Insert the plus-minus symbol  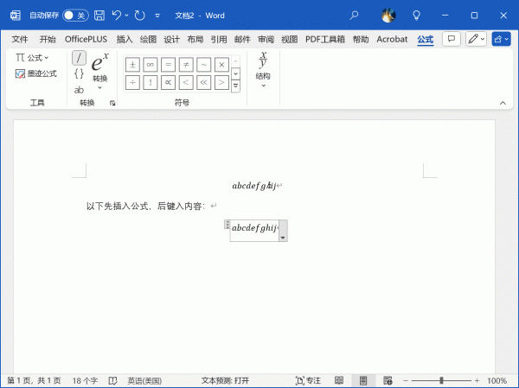[132, 65]
